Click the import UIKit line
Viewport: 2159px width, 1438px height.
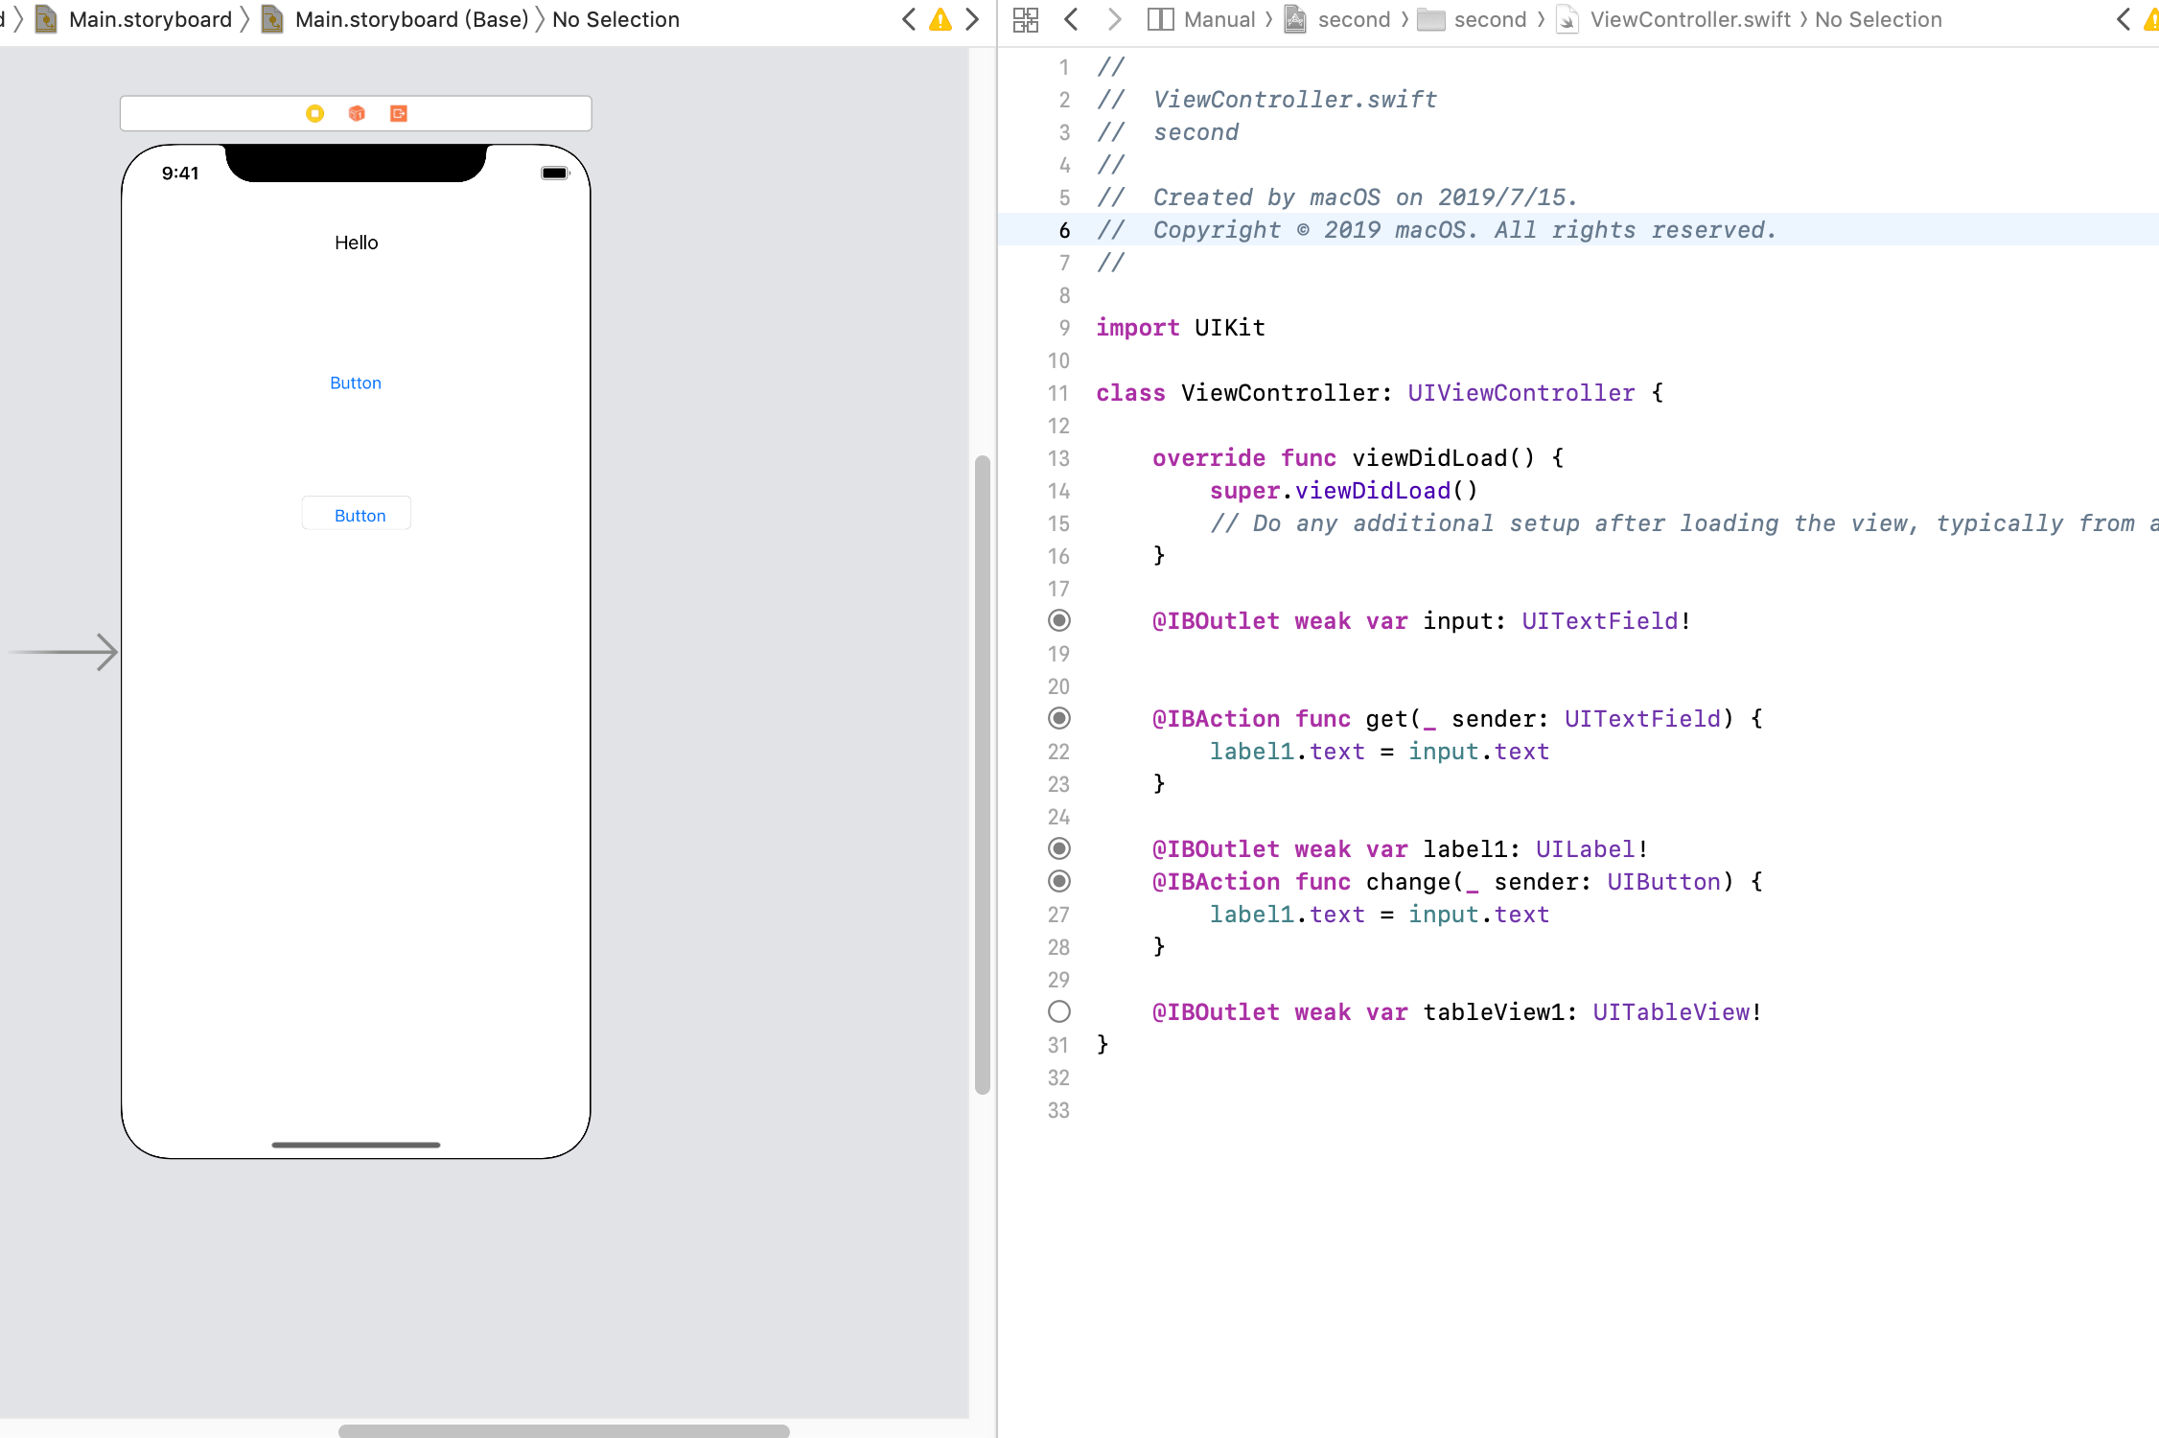[x=1181, y=328]
